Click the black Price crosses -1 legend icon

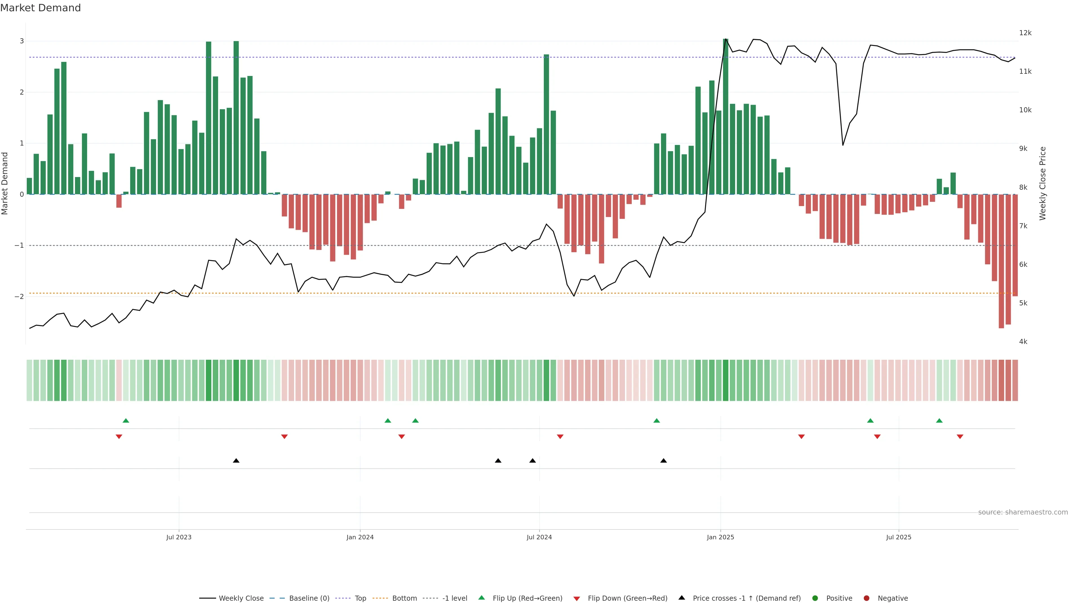(682, 598)
